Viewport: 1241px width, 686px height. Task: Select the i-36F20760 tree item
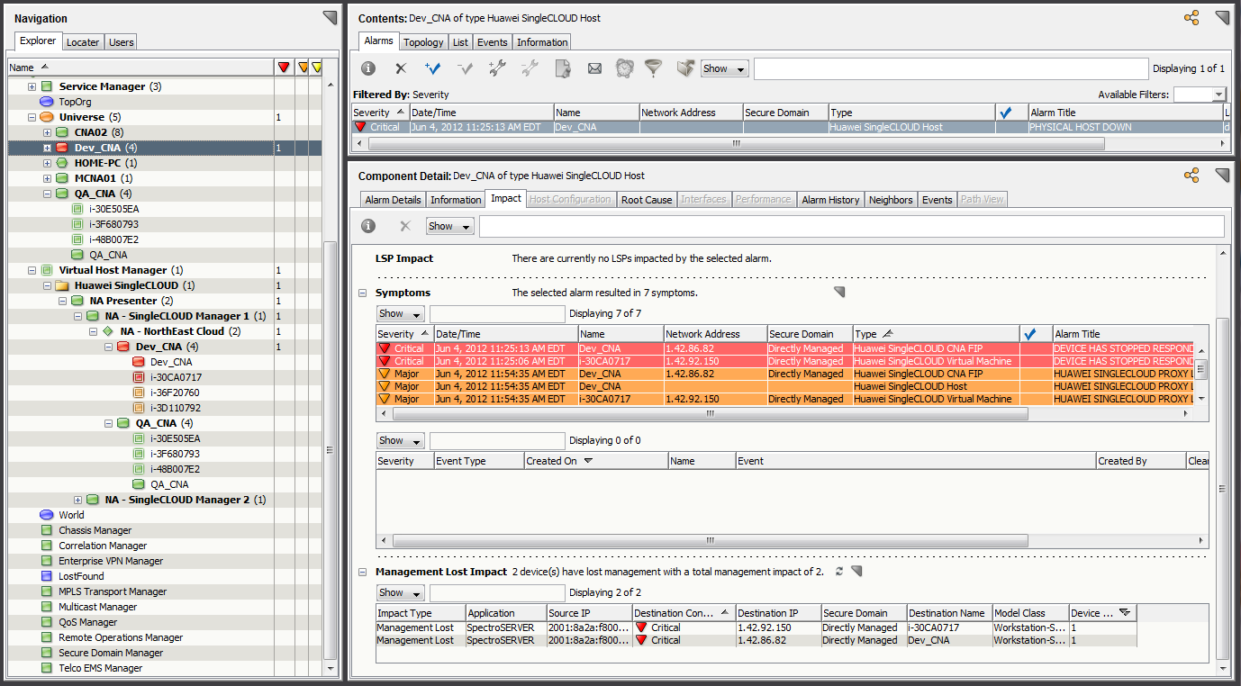177,393
